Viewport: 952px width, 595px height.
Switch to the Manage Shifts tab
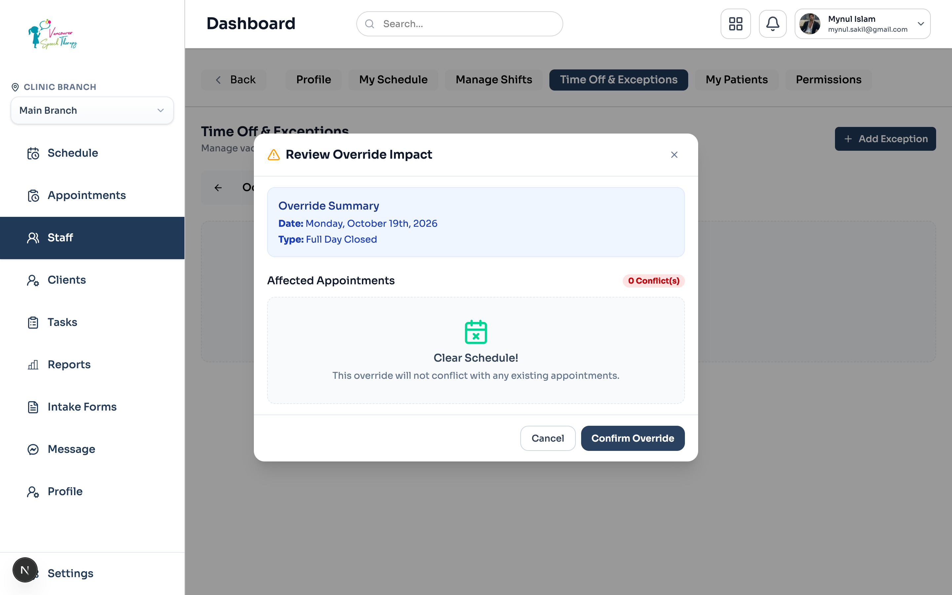pos(494,80)
